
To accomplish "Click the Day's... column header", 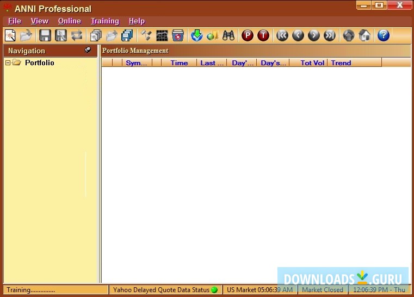I will tap(273, 63).
